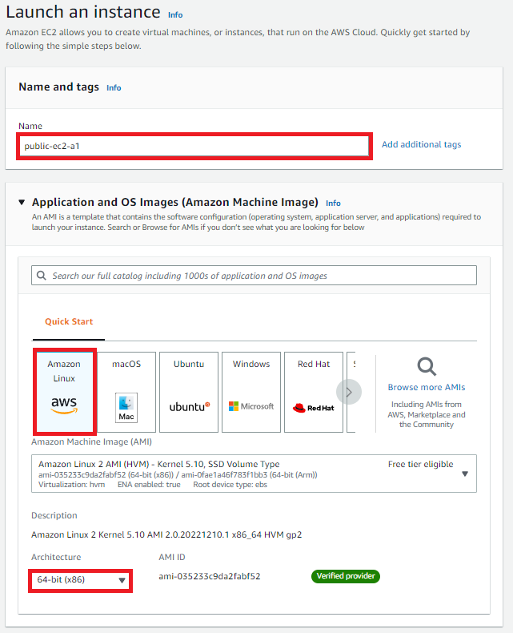Open Browse more AMIs link
Image resolution: width=513 pixels, height=633 pixels.
pyautogui.click(x=427, y=388)
